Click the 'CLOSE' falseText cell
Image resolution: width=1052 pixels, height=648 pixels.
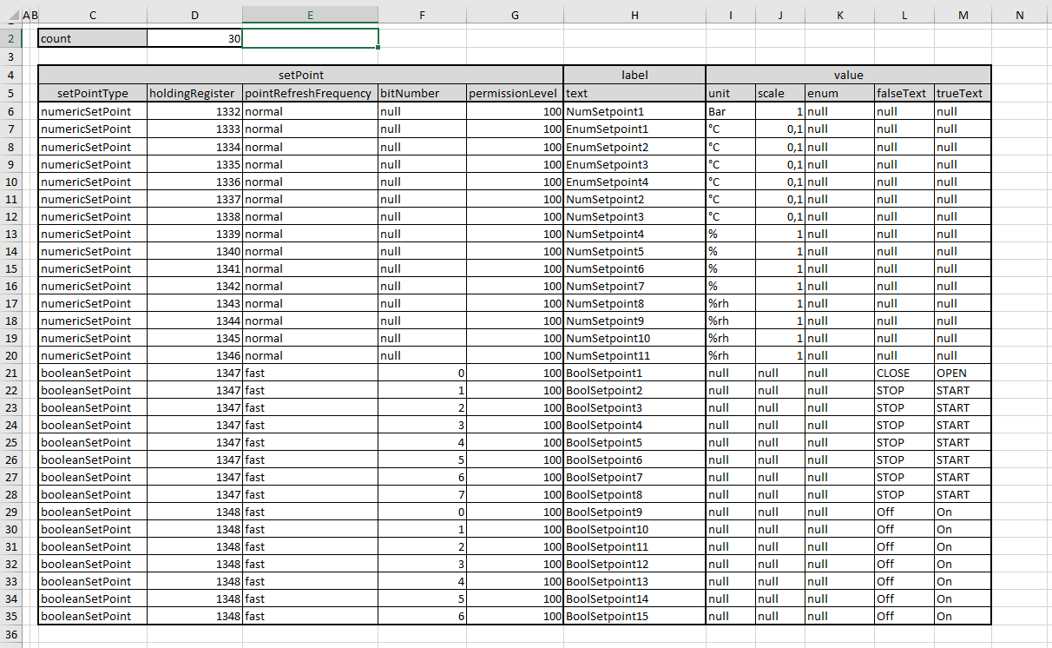coord(904,373)
